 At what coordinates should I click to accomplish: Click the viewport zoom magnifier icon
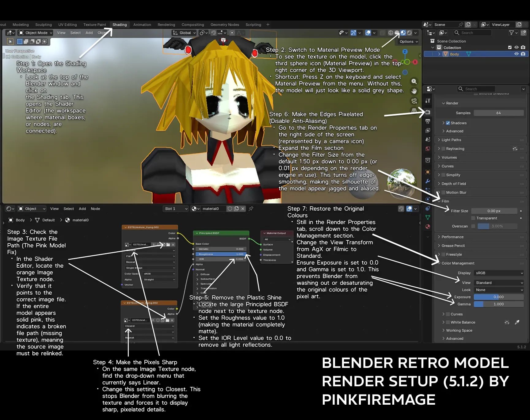414,82
